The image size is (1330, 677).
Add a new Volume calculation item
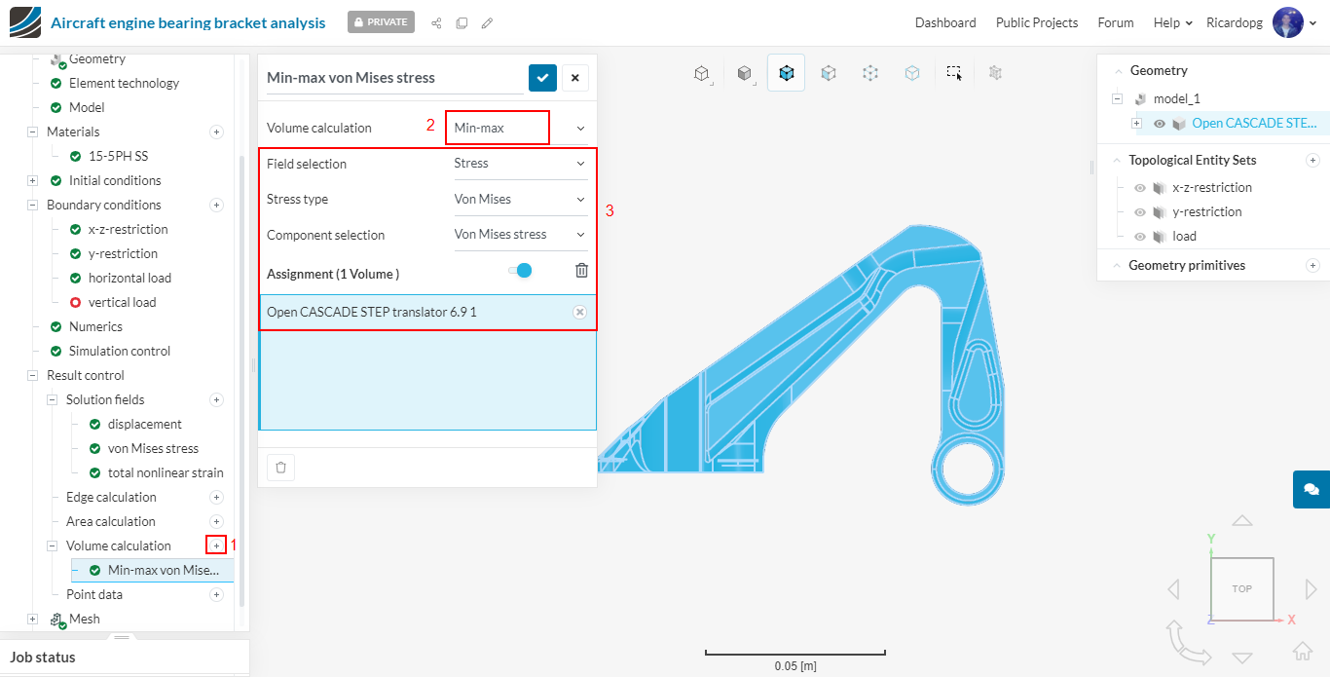(216, 545)
